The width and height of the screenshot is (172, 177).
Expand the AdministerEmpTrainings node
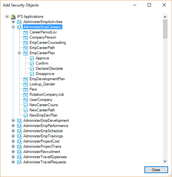tap(13, 136)
